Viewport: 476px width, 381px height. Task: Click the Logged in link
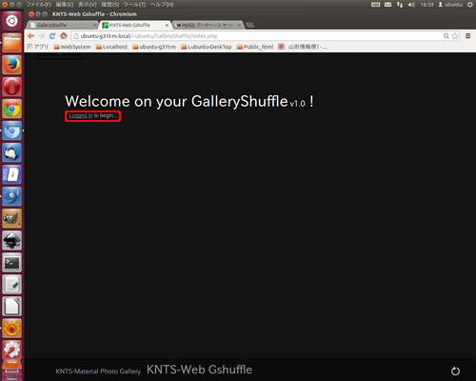click(x=81, y=115)
